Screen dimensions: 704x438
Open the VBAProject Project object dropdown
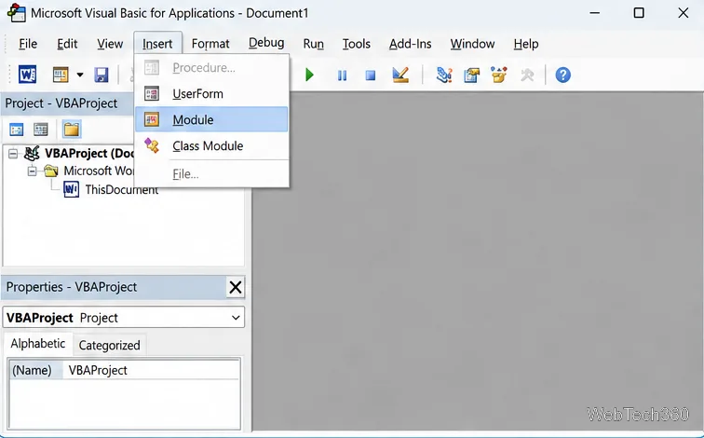coord(236,318)
